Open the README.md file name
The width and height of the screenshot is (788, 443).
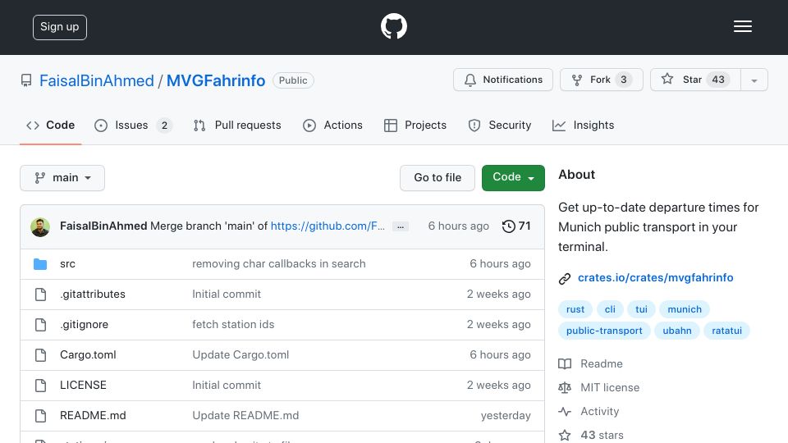pos(93,415)
